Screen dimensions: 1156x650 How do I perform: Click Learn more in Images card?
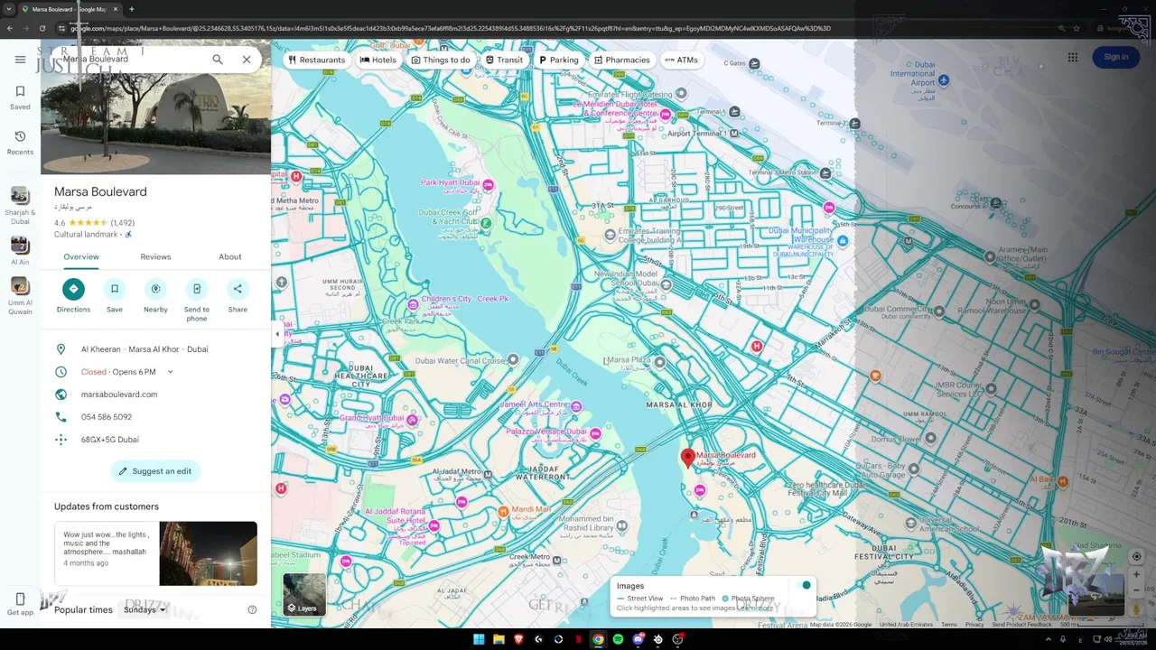(756, 608)
